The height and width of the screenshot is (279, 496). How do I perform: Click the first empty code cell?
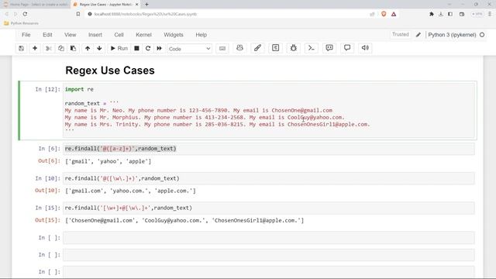click(x=269, y=238)
